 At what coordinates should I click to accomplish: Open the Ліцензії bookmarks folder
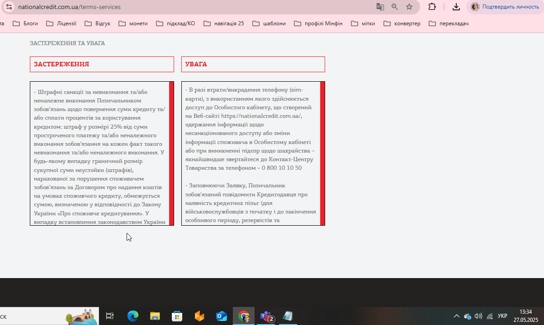(61, 23)
